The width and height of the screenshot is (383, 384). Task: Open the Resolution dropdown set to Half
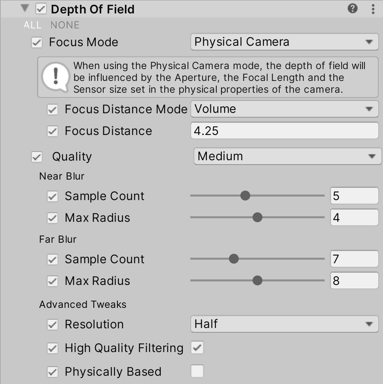[284, 324]
